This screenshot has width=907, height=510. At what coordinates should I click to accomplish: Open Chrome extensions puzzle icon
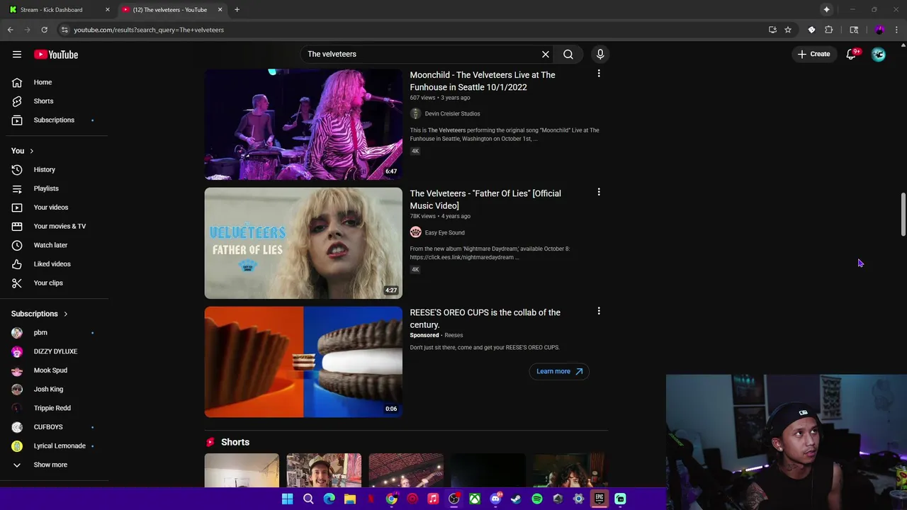tap(829, 30)
